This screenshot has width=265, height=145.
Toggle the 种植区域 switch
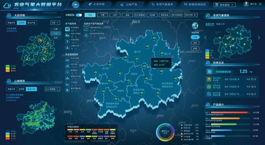click(x=79, y=15)
